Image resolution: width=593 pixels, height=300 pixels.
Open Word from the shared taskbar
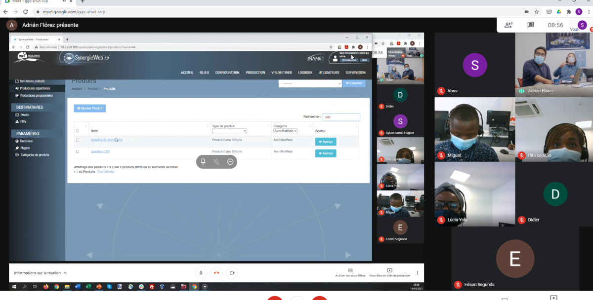78,286
